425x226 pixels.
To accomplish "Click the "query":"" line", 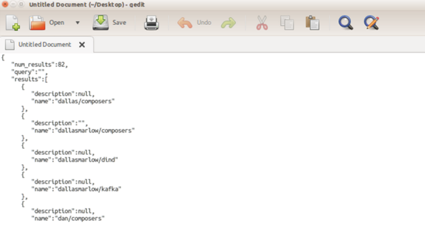I will click(30, 72).
